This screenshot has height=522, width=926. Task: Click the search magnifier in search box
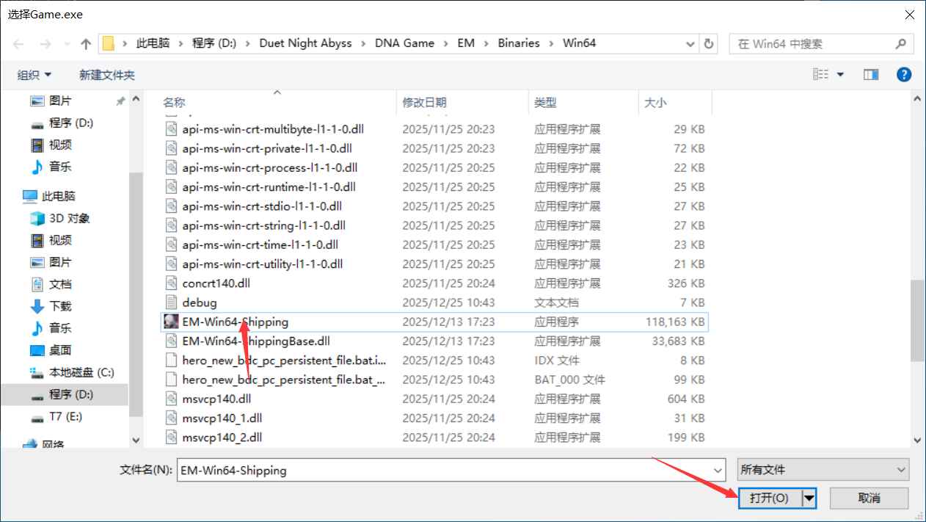pos(901,43)
